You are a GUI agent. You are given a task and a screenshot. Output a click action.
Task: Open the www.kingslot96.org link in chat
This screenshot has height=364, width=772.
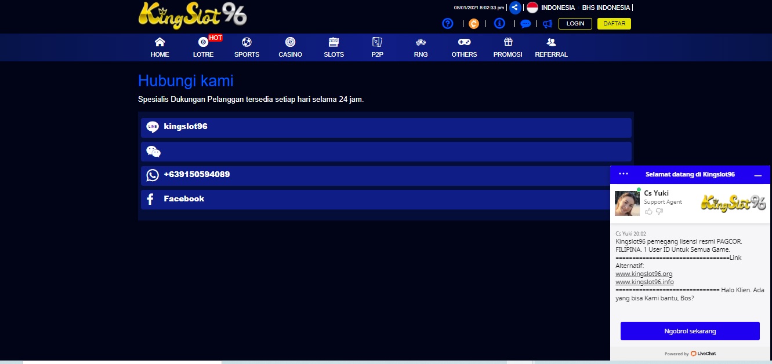click(644, 274)
